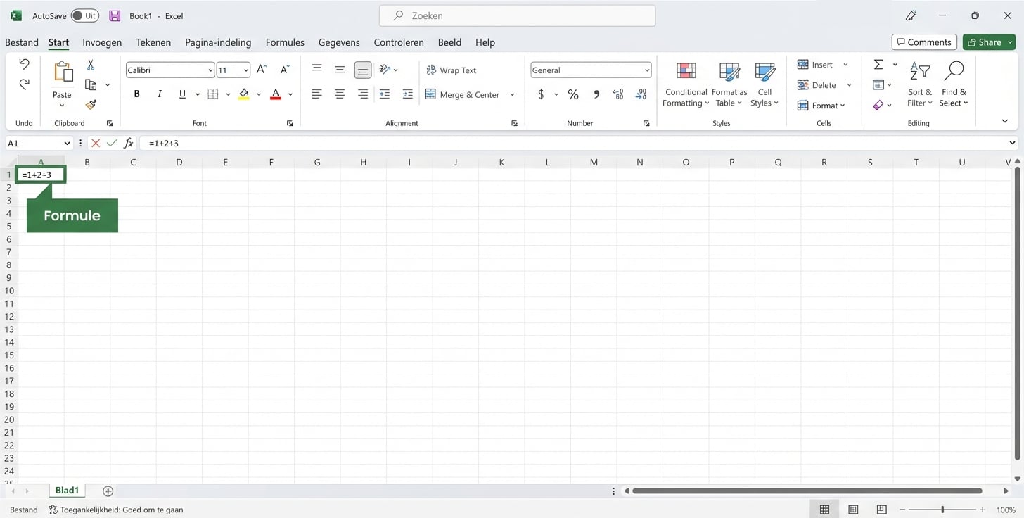This screenshot has width=1024, height=518.
Task: Switch to the Formules ribbon tab
Action: pos(284,42)
